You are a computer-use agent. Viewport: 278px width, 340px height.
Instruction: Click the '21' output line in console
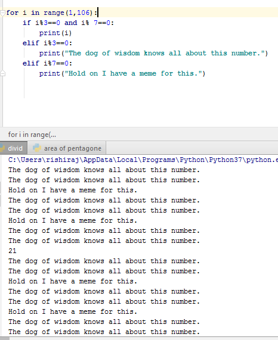13,251
